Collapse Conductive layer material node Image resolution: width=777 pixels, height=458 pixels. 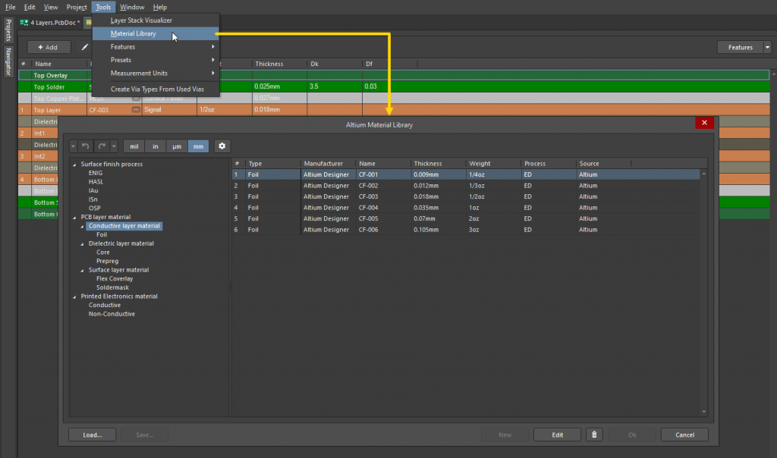point(82,226)
